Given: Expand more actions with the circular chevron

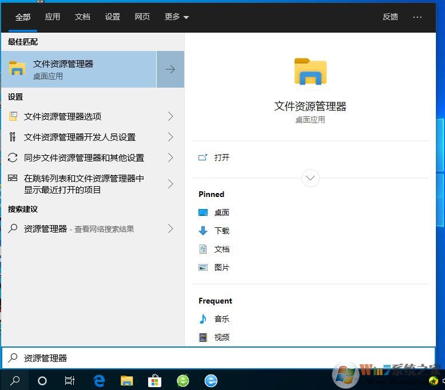Looking at the screenshot, I should pos(310,178).
